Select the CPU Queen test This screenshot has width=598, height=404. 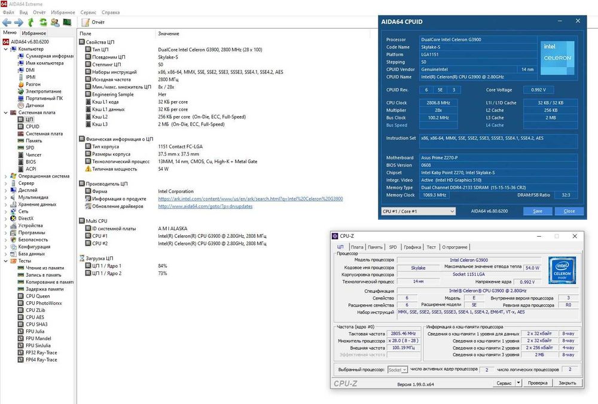coord(38,296)
